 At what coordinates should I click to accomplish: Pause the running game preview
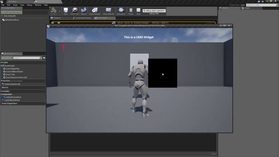click(x=131, y=11)
